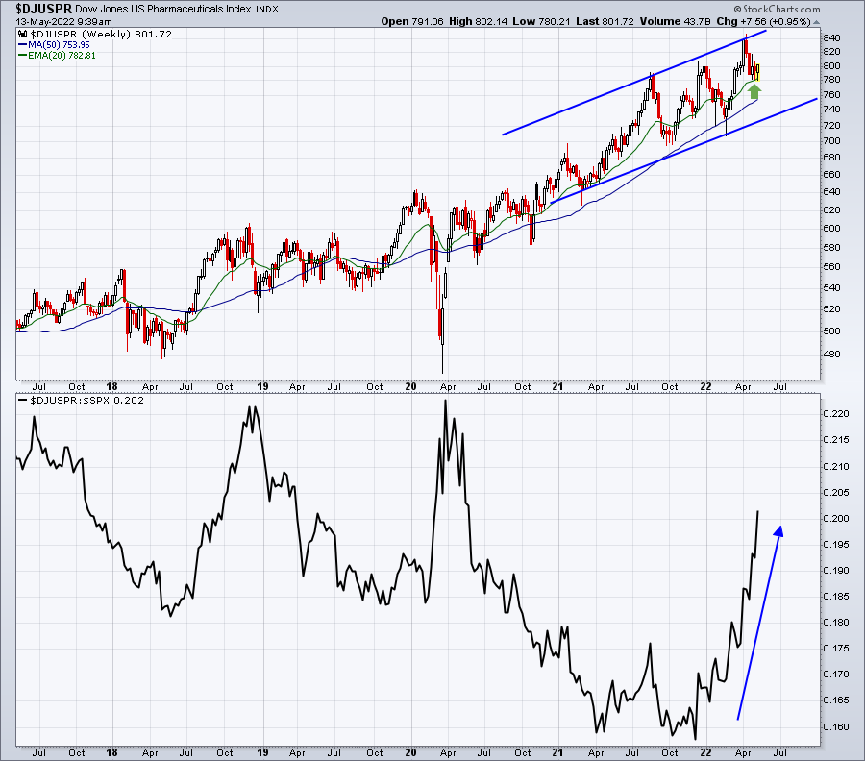The height and width of the screenshot is (761, 865).
Task: Select the Chg +7.56 (+0.95%) value
Action: [763, 21]
